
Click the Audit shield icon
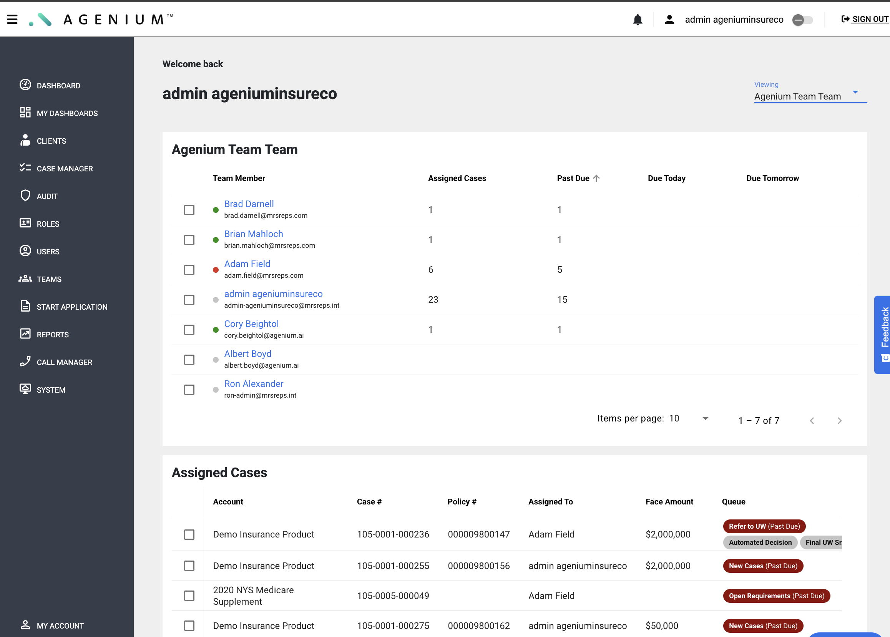pyautogui.click(x=25, y=195)
